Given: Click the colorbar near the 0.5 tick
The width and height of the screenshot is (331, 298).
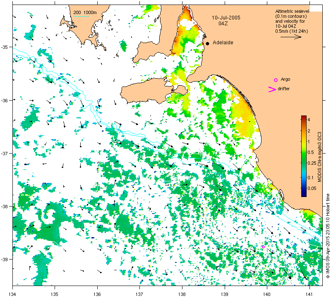Looking at the screenshot, I should click(x=304, y=152).
